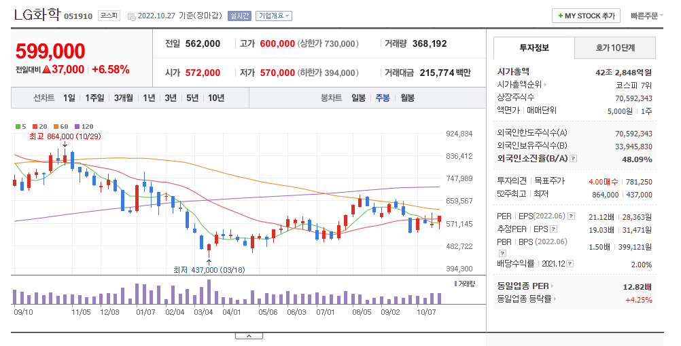Click the 외국인소진율 value 48.09%

click(x=637, y=159)
